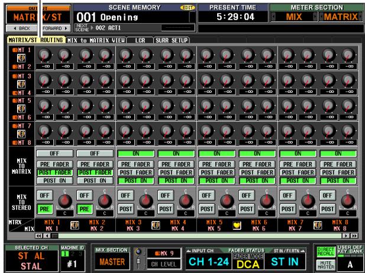Click the single-step right scroll arrow
This screenshot has height=273, width=365.
pyautogui.click(x=346, y=236)
